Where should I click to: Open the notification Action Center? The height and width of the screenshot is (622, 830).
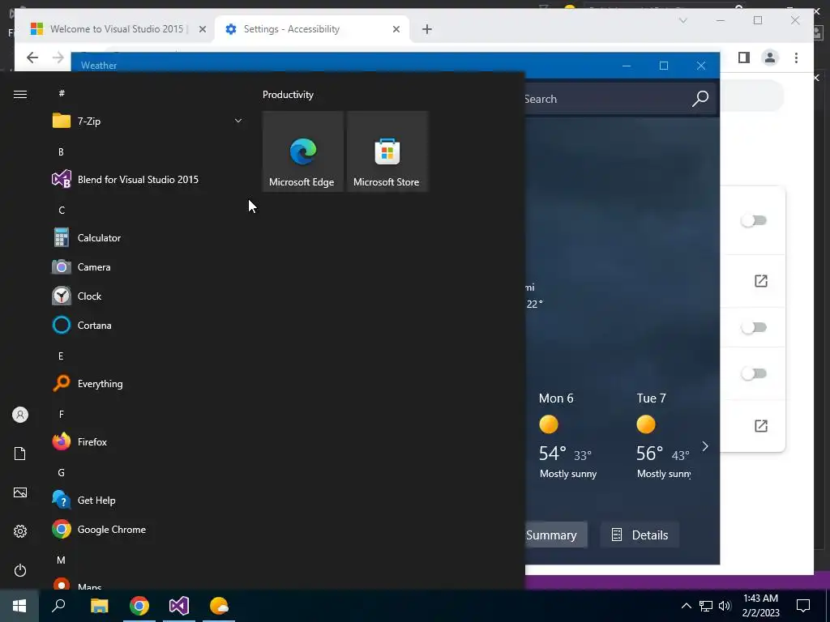tap(803, 606)
